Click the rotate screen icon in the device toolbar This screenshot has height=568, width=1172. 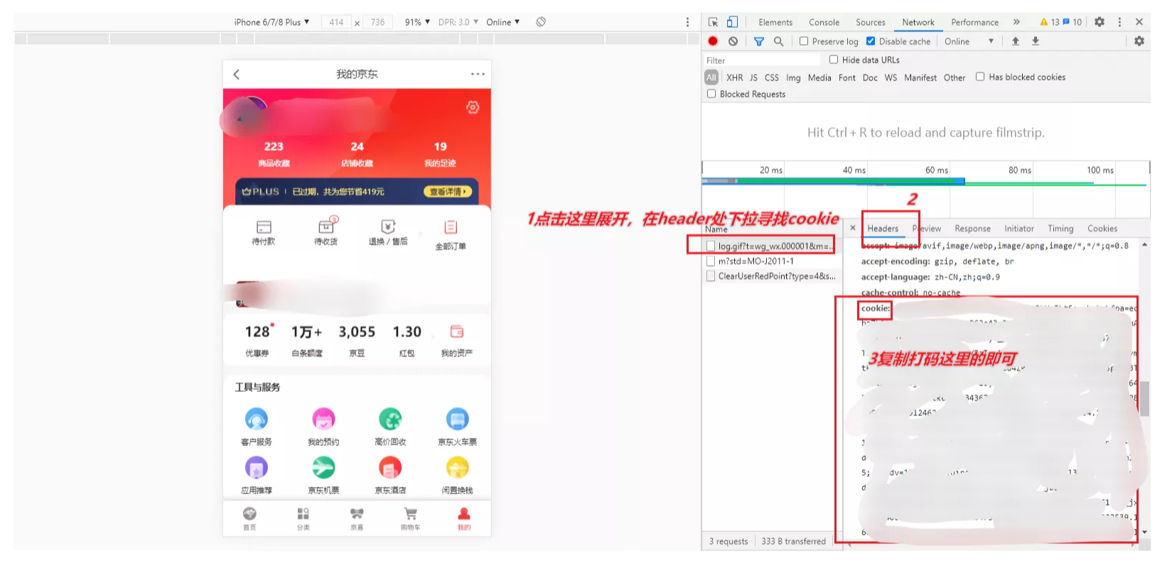coord(541,22)
